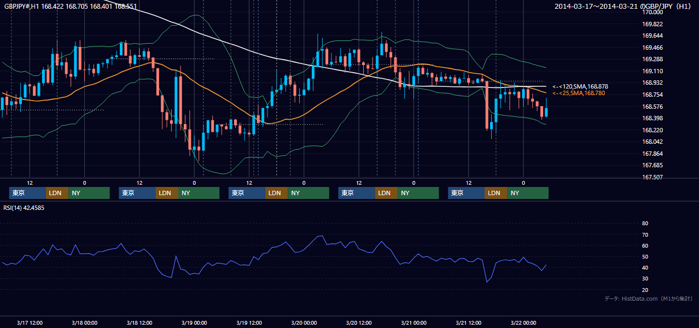Click the 168.576 price axis label

[653, 107]
